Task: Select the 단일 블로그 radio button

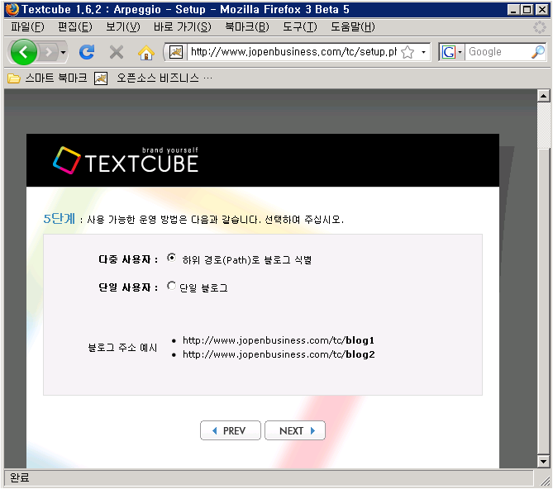Action: pos(171,286)
